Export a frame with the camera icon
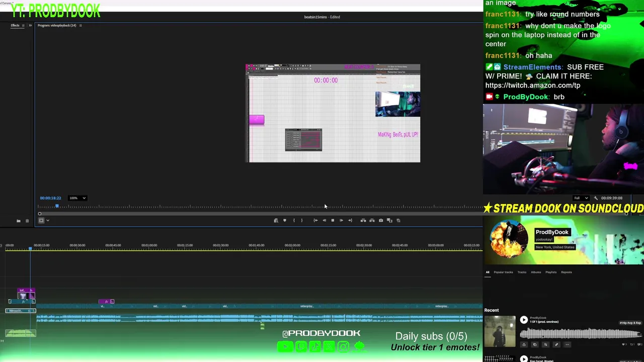The width and height of the screenshot is (644, 362). 381,220
